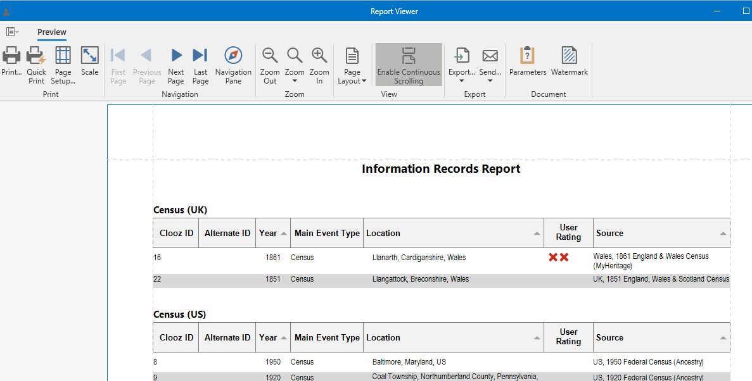This screenshot has width=752, height=381.
Task: Open the Page Layout dropdown
Action: (352, 80)
